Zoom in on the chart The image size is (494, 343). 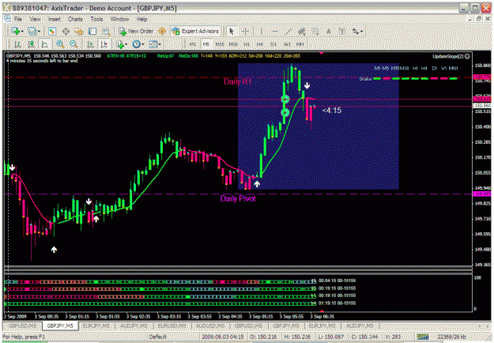pyautogui.click(x=60, y=44)
